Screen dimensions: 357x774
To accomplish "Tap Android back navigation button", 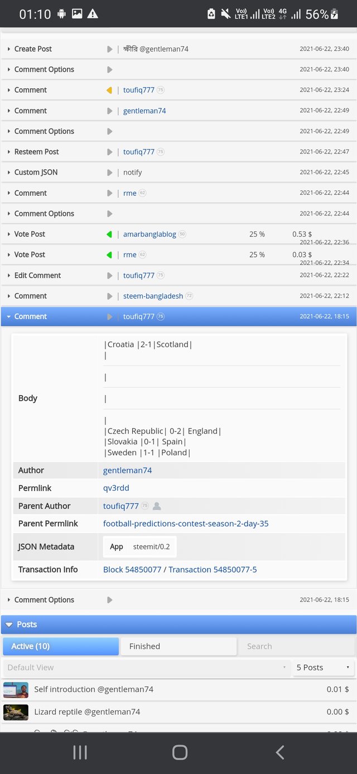I will click(280, 752).
